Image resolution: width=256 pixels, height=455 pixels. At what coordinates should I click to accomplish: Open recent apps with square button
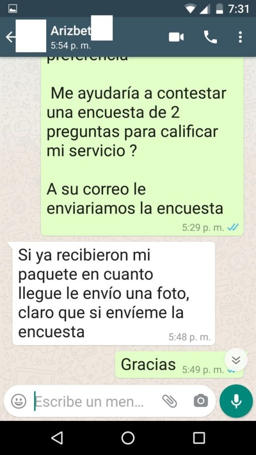coord(199,438)
